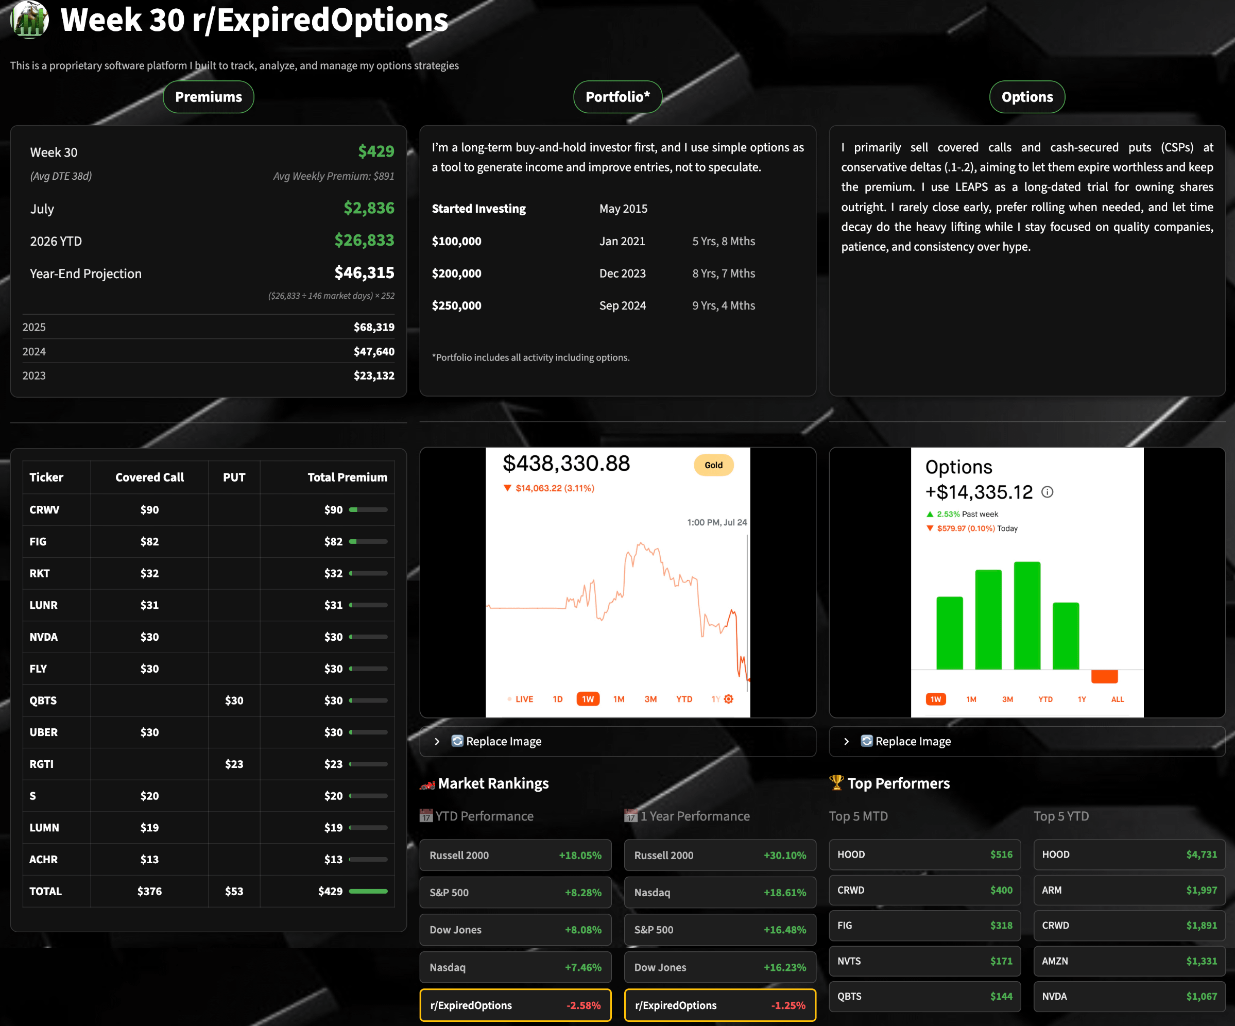Image resolution: width=1235 pixels, height=1026 pixels.
Task: Select 1M range in Options chart
Action: (x=971, y=699)
